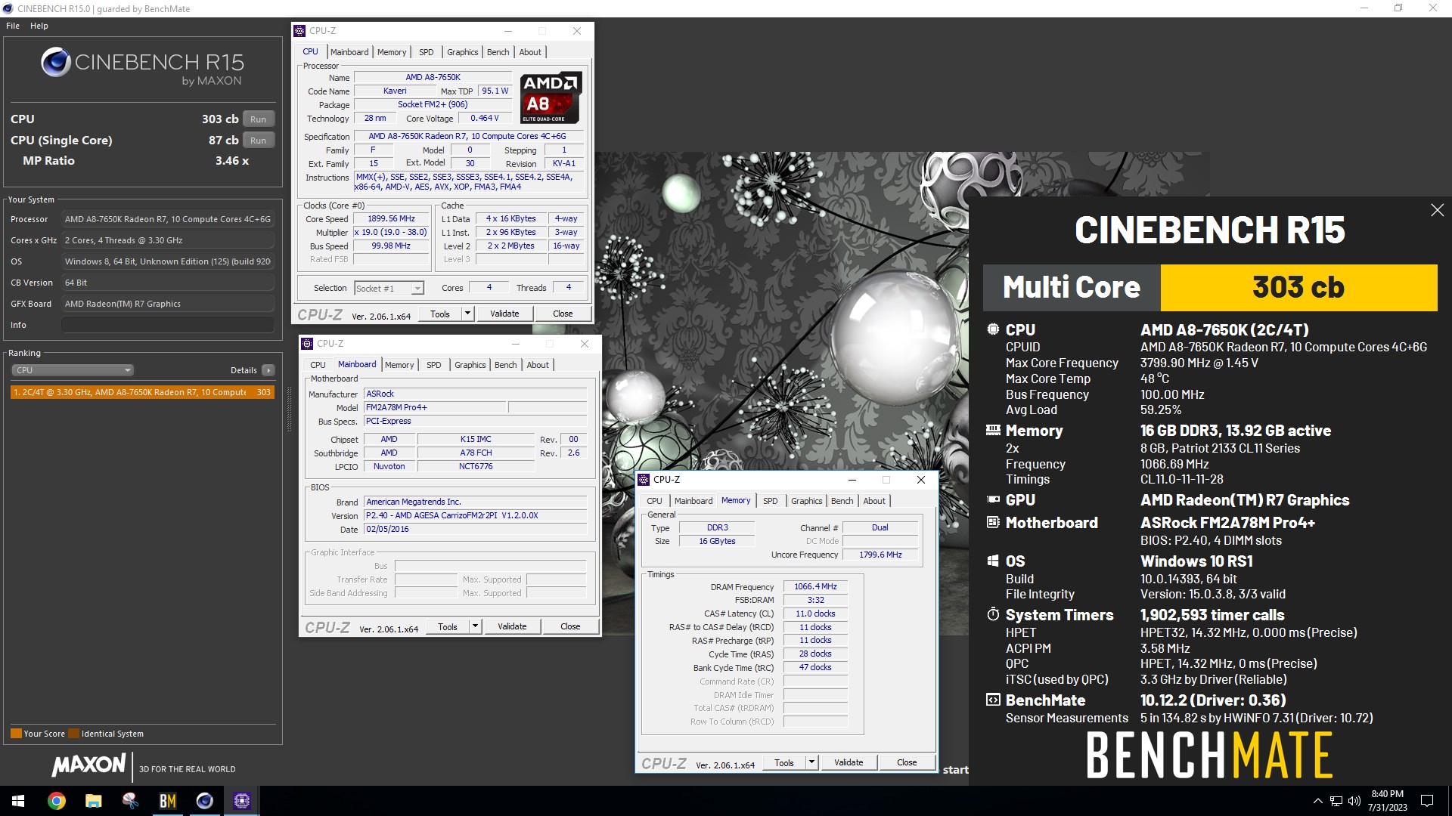Switch to CPU-Z taskbar icon

pyautogui.click(x=242, y=801)
